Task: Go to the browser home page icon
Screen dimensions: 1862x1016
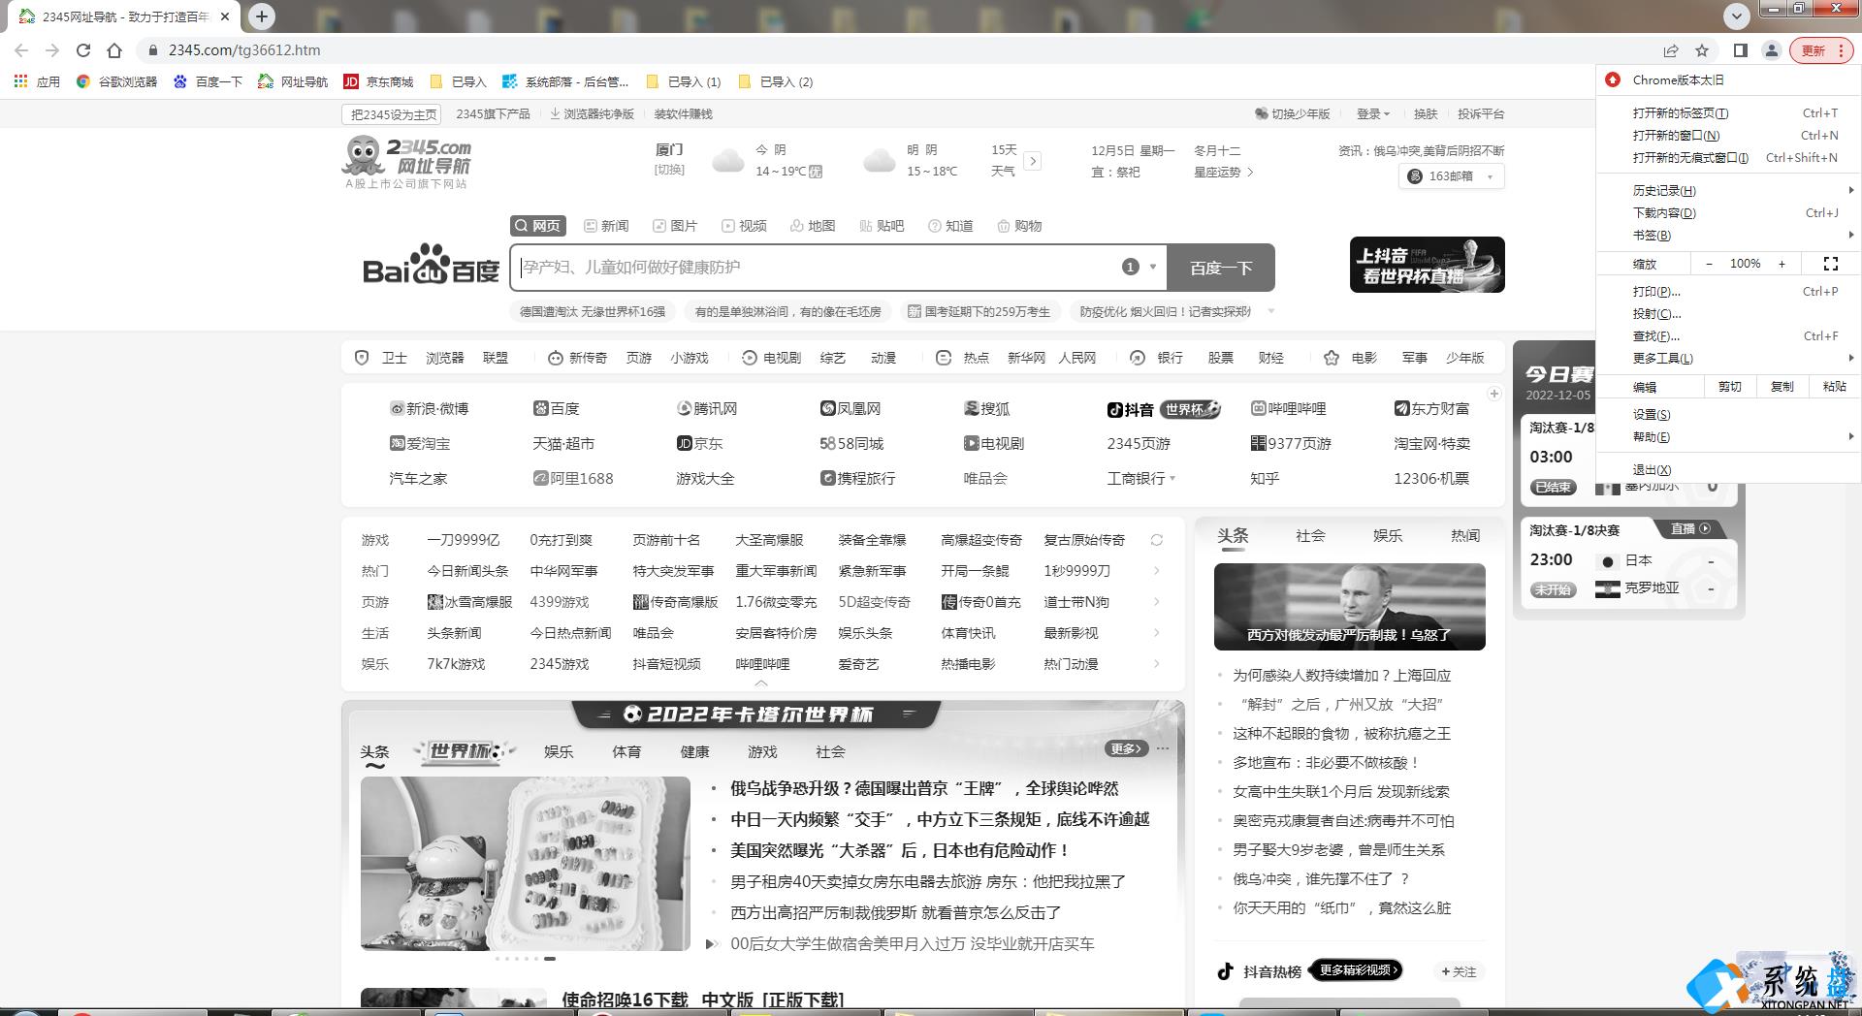Action: point(114,50)
